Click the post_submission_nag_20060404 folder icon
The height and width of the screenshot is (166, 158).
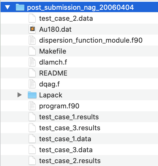[x=20, y=7]
